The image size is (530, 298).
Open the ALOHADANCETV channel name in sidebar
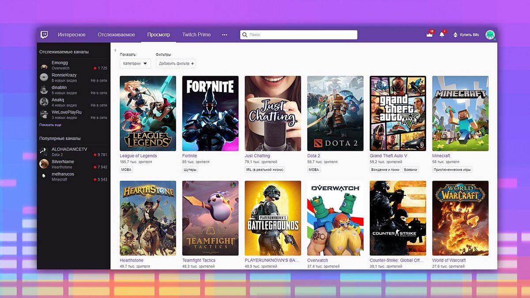click(69, 149)
